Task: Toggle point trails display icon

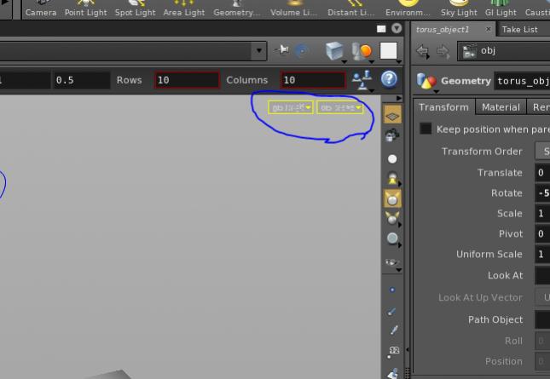Action: [393, 330]
